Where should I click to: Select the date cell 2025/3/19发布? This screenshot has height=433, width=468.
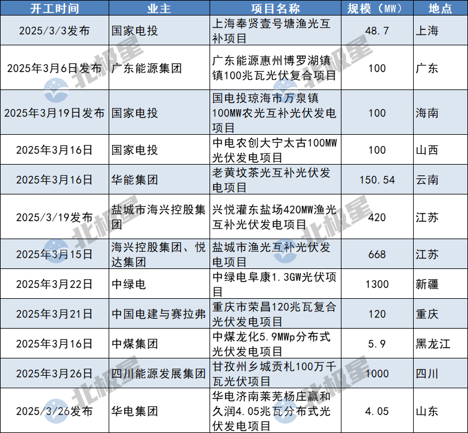click(55, 217)
